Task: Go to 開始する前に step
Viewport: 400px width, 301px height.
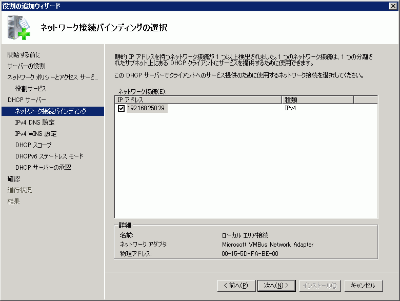Action: (x=24, y=54)
